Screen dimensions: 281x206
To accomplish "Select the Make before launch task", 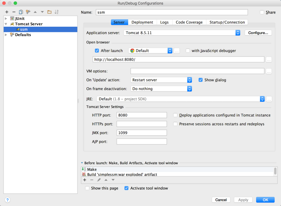I will coord(177,169).
